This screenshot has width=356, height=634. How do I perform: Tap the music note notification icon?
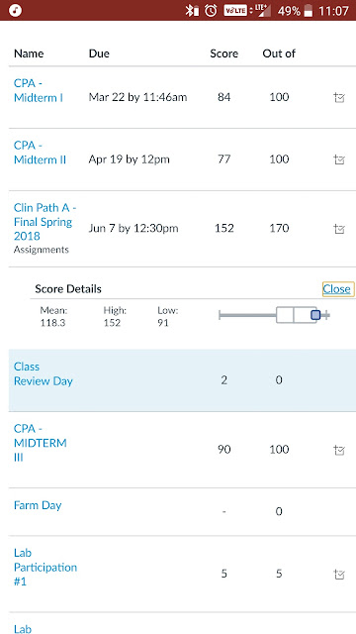click(x=15, y=10)
